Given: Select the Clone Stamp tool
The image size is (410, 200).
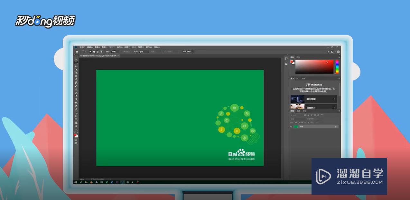Looking at the screenshot, I should click(76, 89).
